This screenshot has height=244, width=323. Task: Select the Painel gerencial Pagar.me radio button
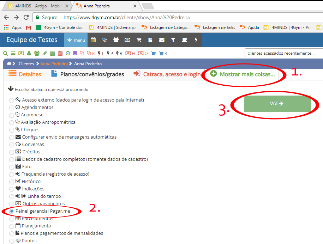(x=12, y=211)
